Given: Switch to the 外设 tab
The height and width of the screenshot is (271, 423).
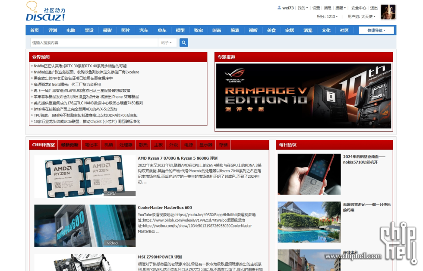Looking at the screenshot, I should coord(174,145).
